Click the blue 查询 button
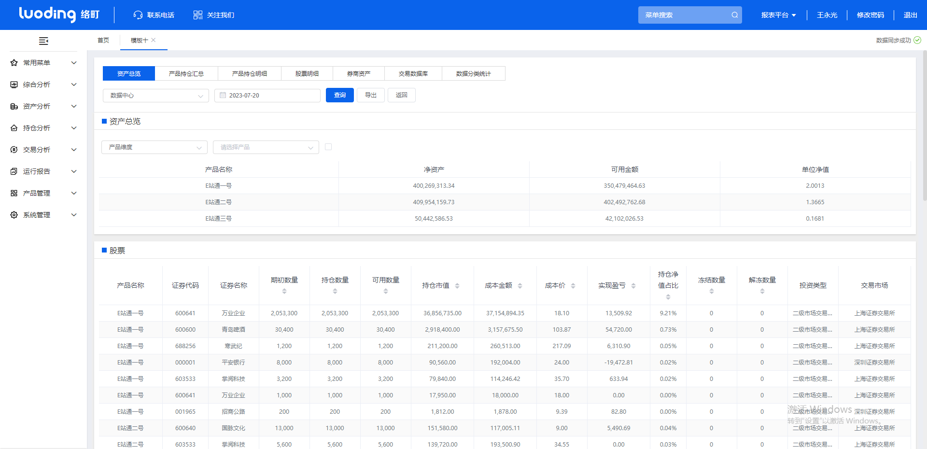The image size is (927, 449). click(x=340, y=95)
